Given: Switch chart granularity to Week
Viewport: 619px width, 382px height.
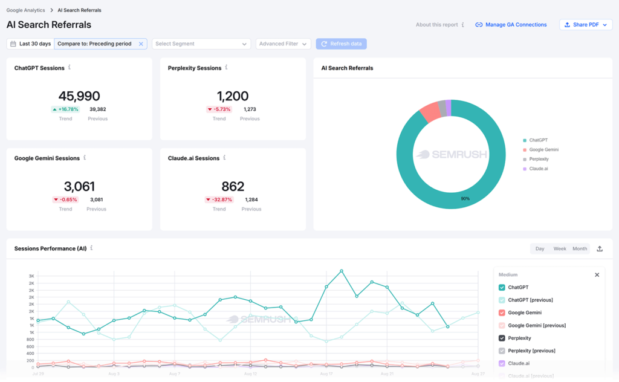Looking at the screenshot, I should [559, 248].
